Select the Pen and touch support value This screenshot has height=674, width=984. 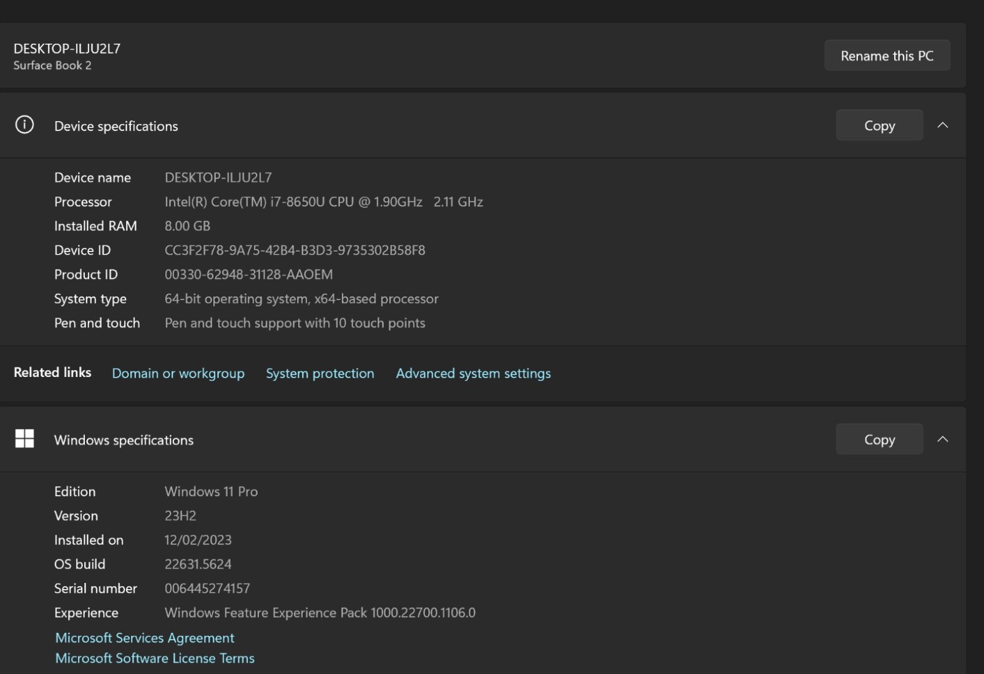coord(295,323)
